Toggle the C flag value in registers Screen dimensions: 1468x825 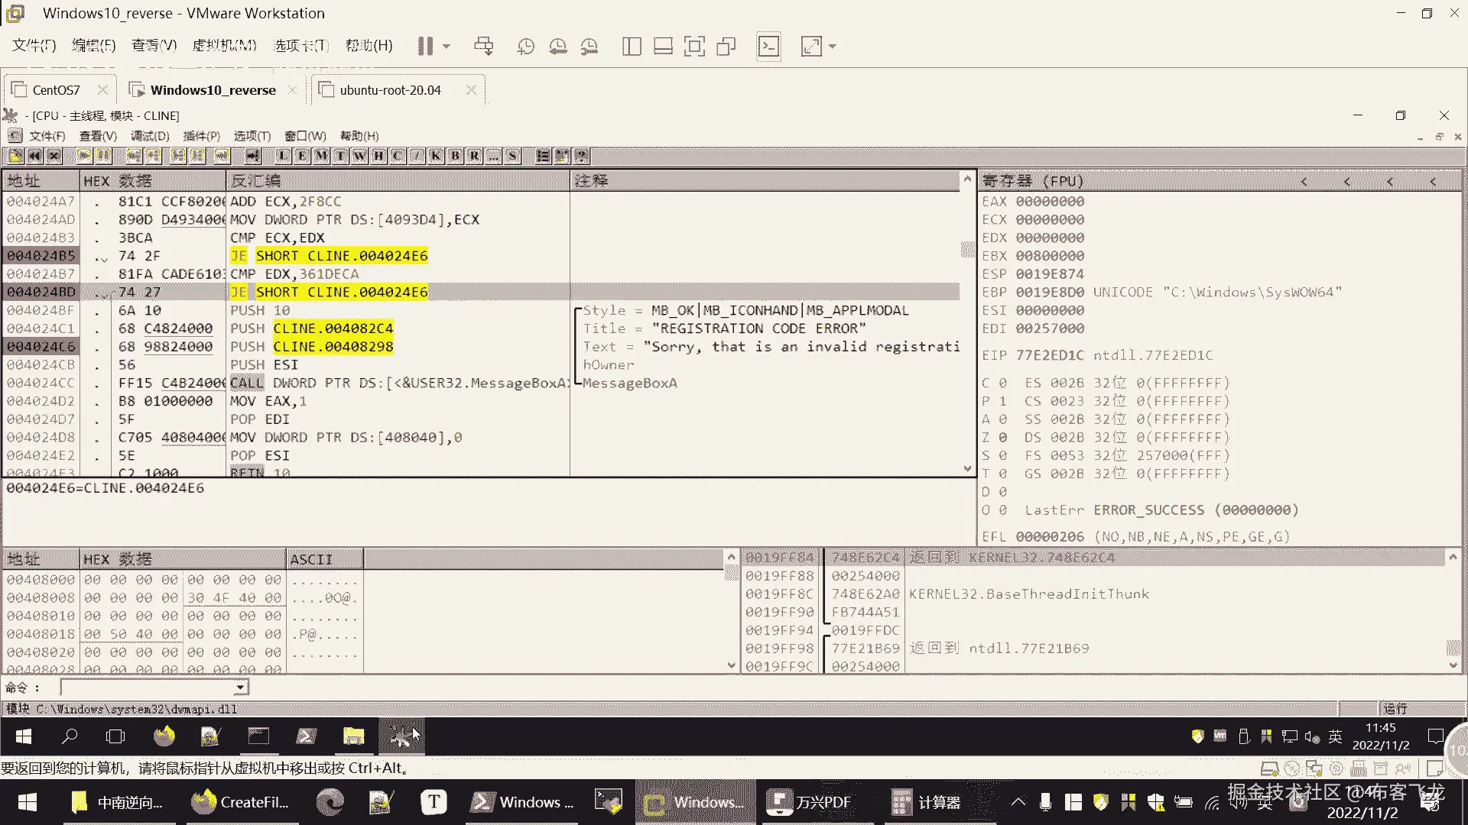click(x=1002, y=383)
